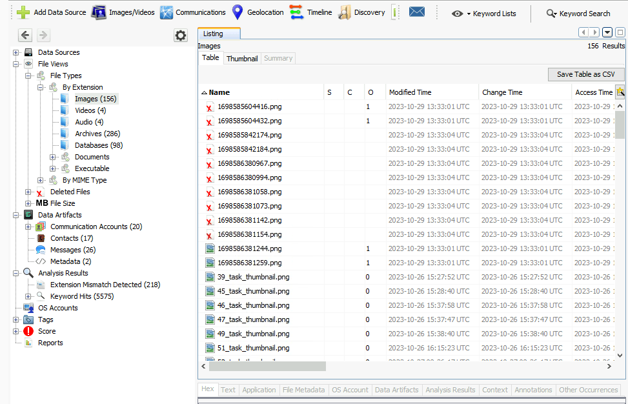Select file 1698586381244.png row

[x=407, y=248]
